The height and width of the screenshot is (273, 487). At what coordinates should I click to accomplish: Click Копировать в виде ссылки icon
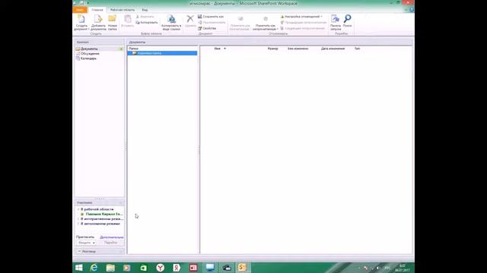(x=171, y=19)
